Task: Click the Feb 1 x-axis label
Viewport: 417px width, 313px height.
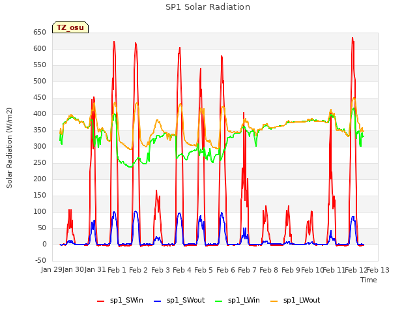Action: click(x=117, y=270)
